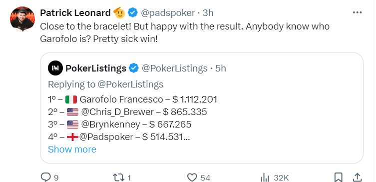Open Patrick Leonard's profile picture
Screen dimensions: 376x182
22,19
